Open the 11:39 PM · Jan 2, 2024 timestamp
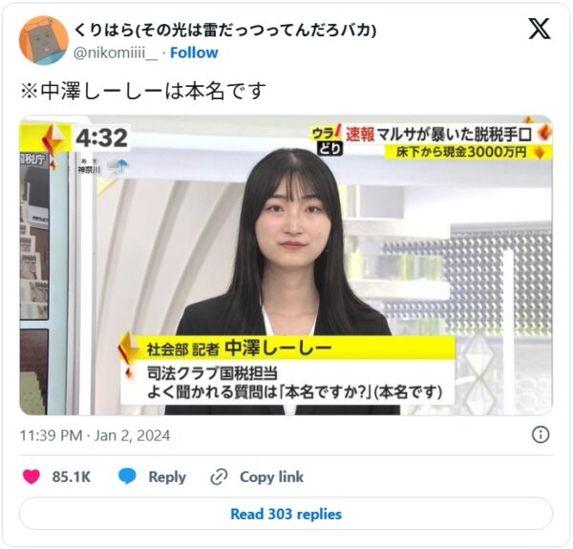This screenshot has height=549, width=573. [95, 435]
